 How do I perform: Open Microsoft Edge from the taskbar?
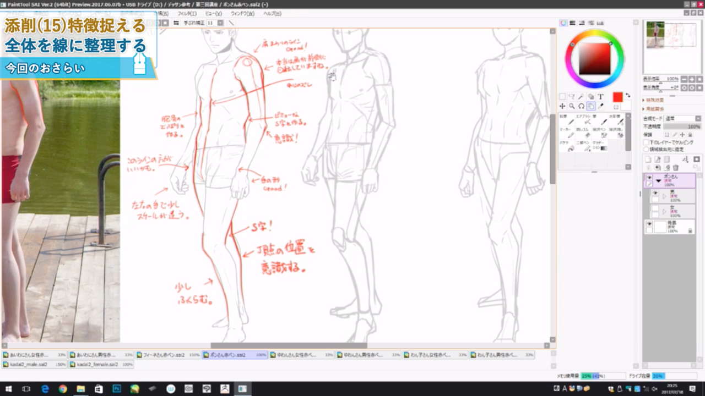coord(45,389)
